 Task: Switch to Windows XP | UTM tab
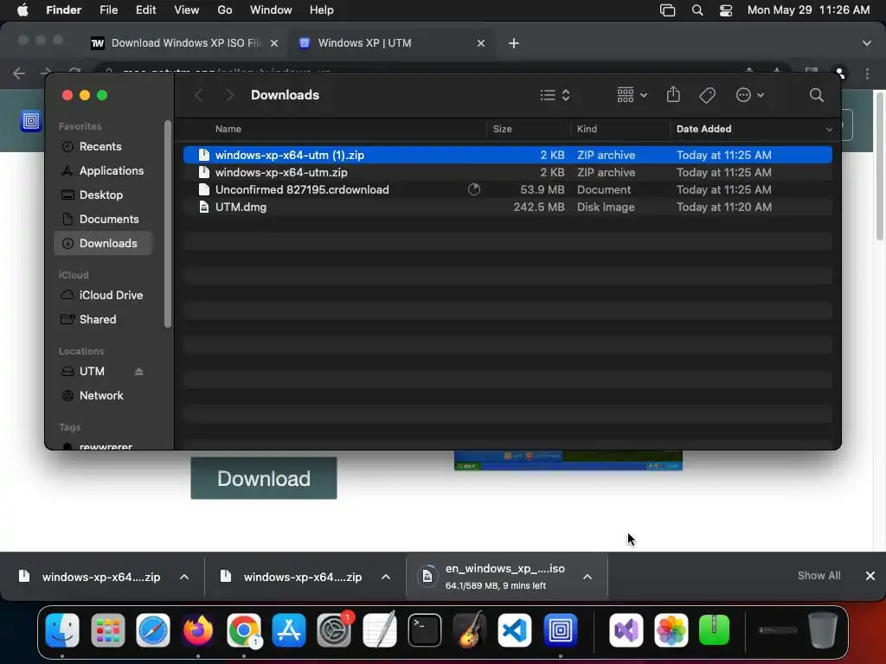[393, 43]
